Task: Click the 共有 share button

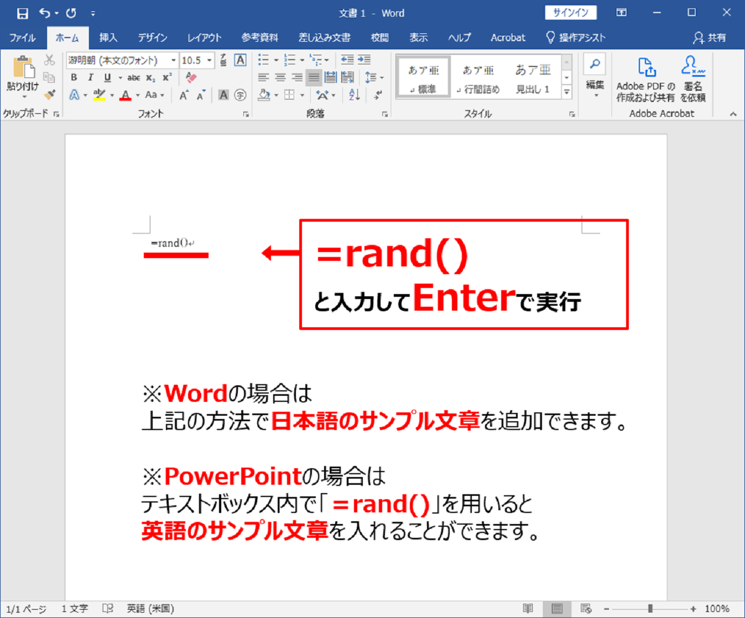Action: [x=710, y=38]
